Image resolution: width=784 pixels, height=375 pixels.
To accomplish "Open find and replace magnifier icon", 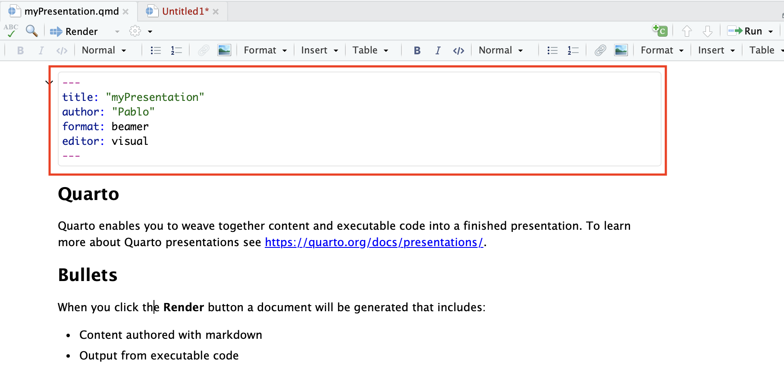I will (x=31, y=31).
